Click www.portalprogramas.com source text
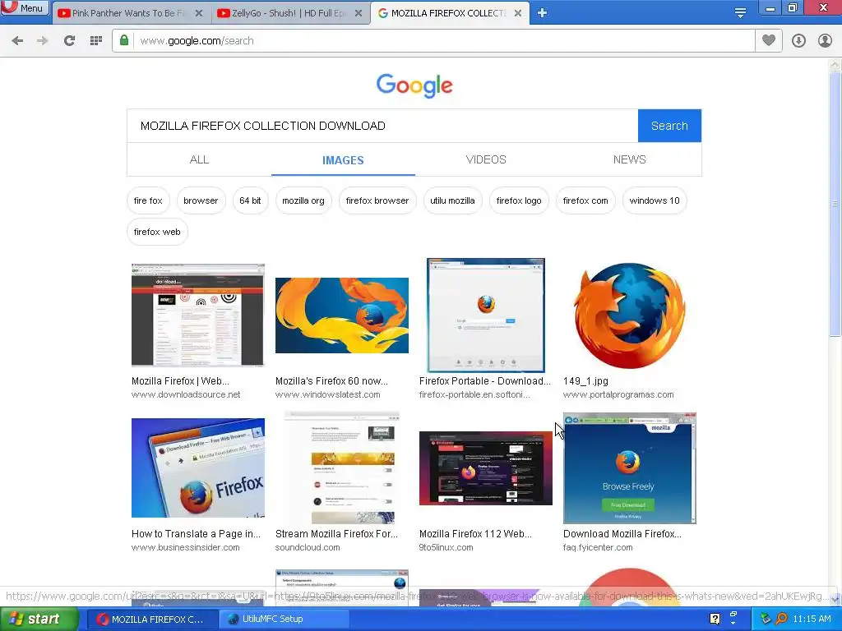Image resolution: width=842 pixels, height=631 pixels. coord(618,394)
